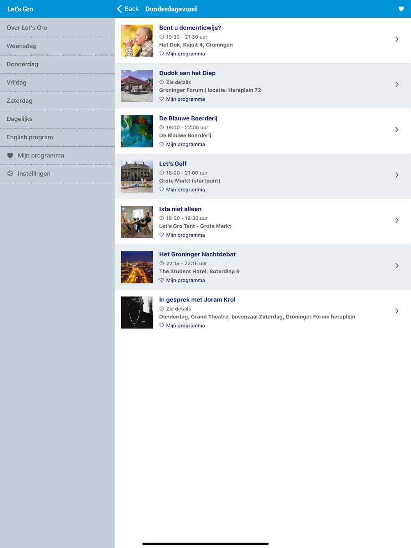Add Bent u dementiewijs? via Mijn programma link
The image size is (411, 548).
[x=185, y=54]
